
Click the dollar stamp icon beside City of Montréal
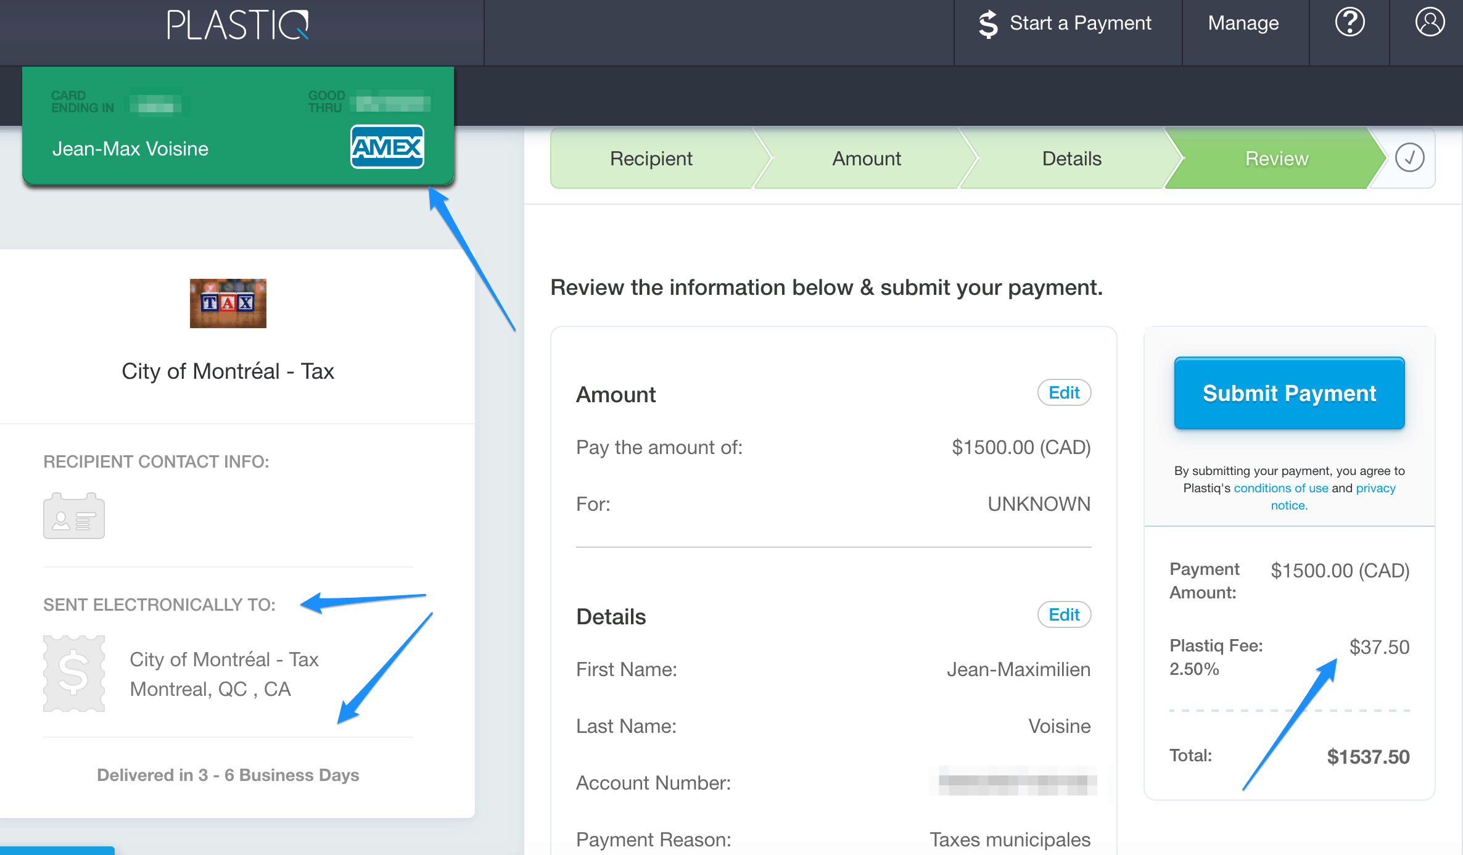click(74, 674)
